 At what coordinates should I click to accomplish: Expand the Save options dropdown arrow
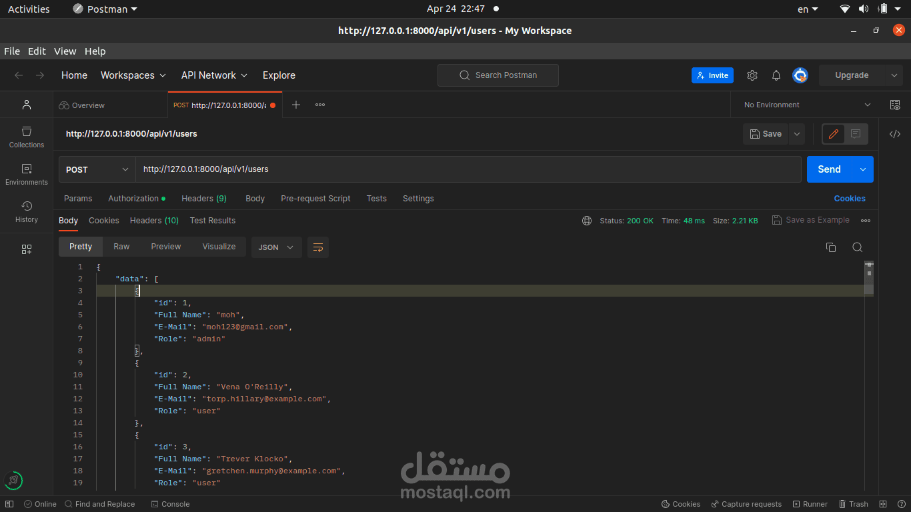797,134
